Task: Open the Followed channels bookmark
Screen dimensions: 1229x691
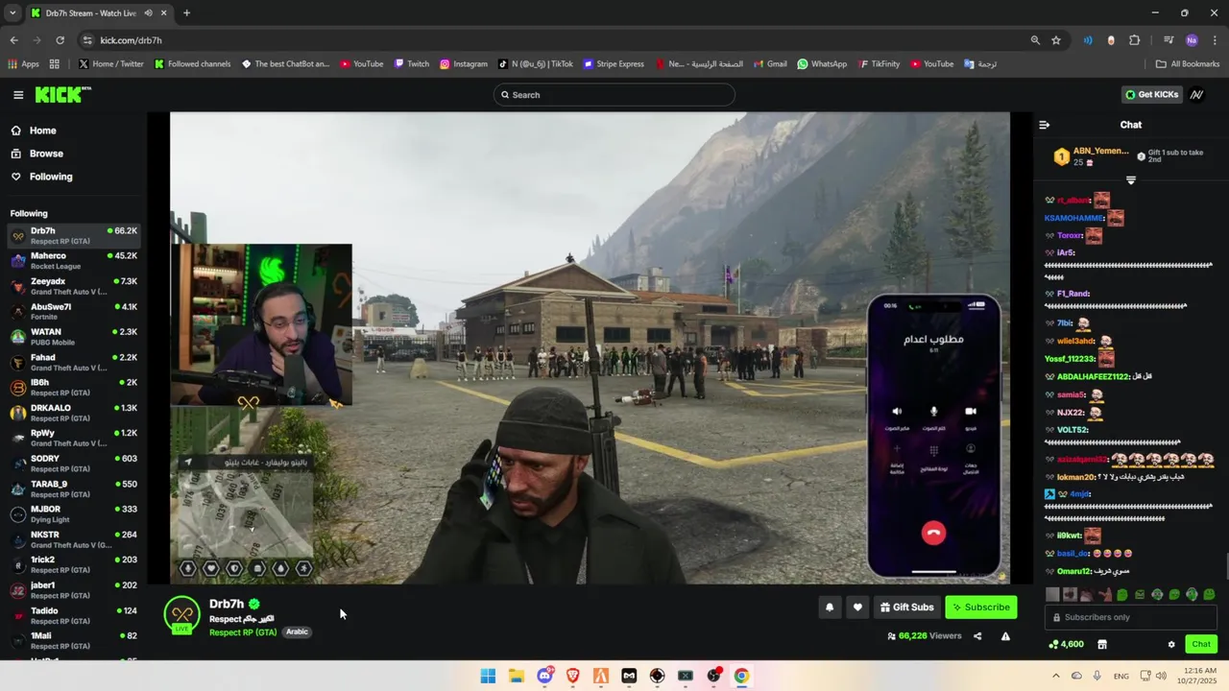Action: coord(192,64)
